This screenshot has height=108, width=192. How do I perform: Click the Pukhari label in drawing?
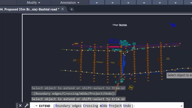click(100, 62)
